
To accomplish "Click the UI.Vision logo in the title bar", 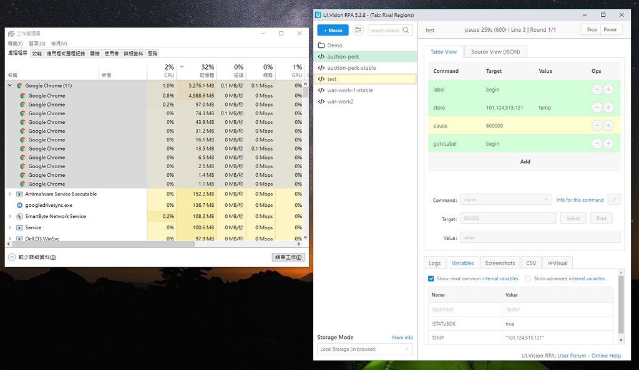I will (x=319, y=14).
